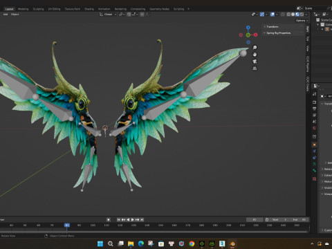
Task: Open the Add menu
Action: point(6,15)
